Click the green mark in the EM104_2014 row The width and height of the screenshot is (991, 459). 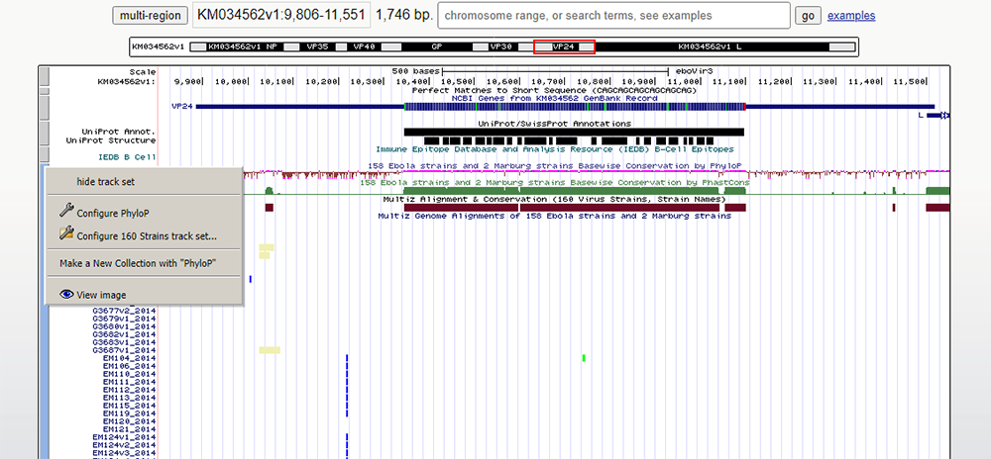pyautogui.click(x=585, y=357)
